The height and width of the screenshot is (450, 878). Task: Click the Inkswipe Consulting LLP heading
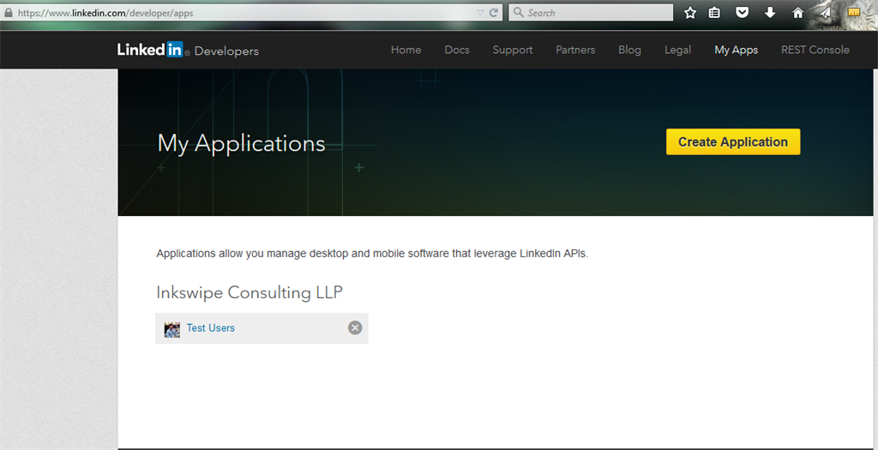(250, 293)
